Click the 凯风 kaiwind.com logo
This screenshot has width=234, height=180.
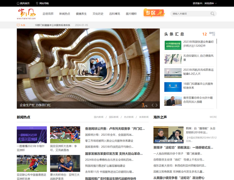tap(27, 14)
